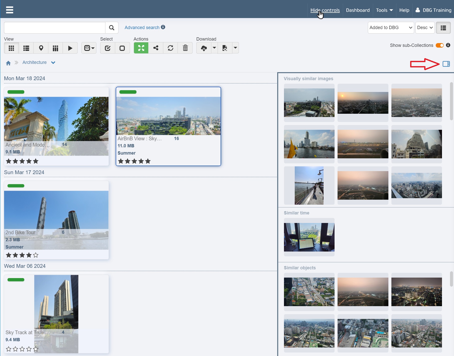Screen dimensions: 454x356
Task: Open the Dashboard page
Action: (x=358, y=10)
